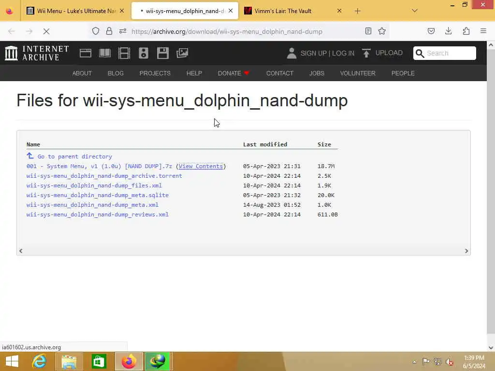Click the DONATE menu item
495x371 pixels.
click(x=233, y=73)
